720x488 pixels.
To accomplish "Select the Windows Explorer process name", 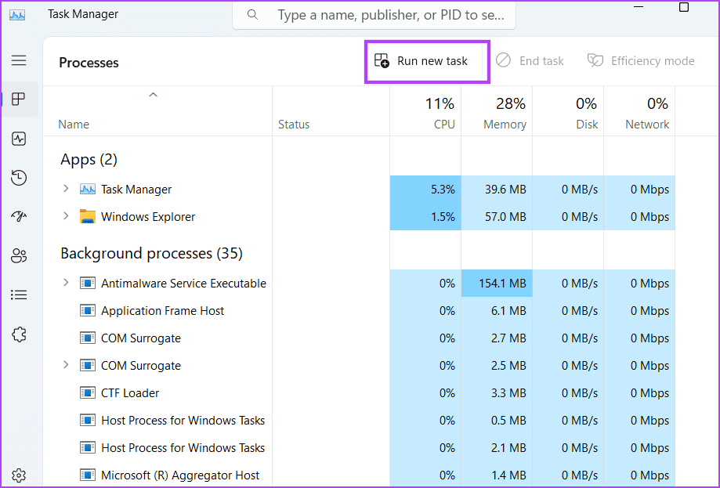I will click(x=148, y=217).
